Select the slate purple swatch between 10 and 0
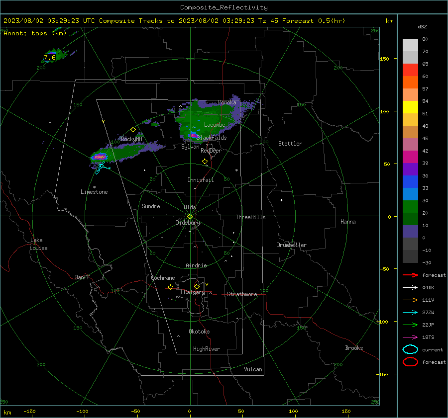This screenshot has width=448, height=418. tap(410, 232)
